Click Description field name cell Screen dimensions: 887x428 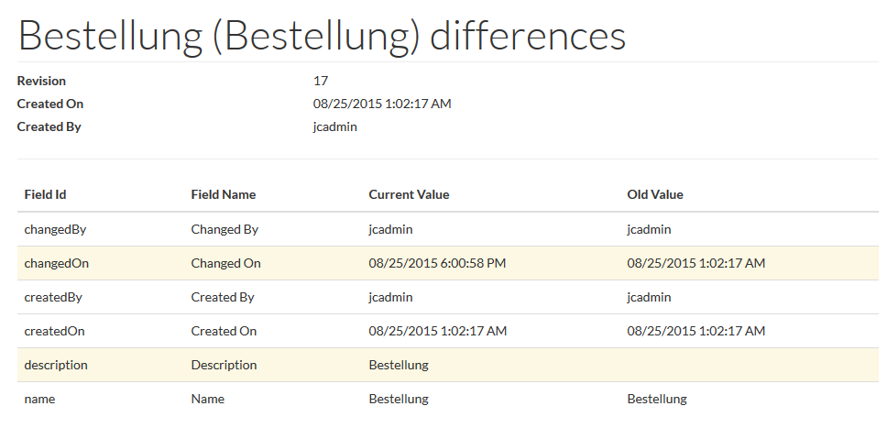click(224, 365)
